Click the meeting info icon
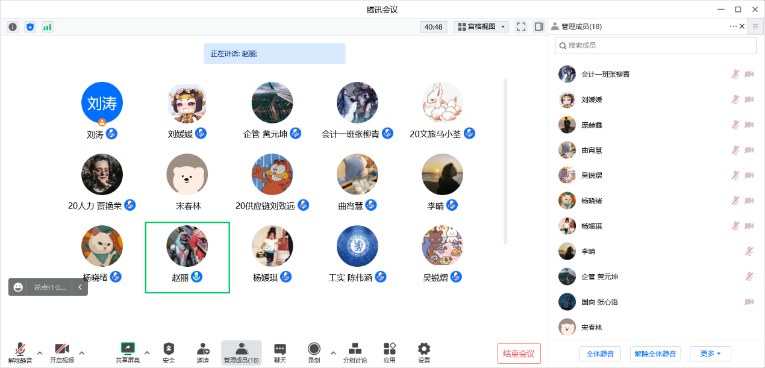 (13, 27)
